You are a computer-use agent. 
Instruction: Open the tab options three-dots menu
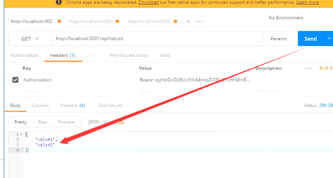199,22
